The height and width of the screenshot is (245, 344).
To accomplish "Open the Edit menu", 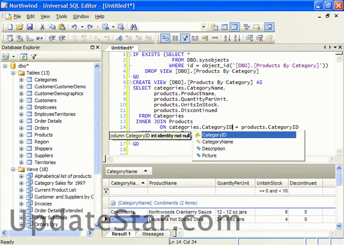I will click(x=31, y=16).
